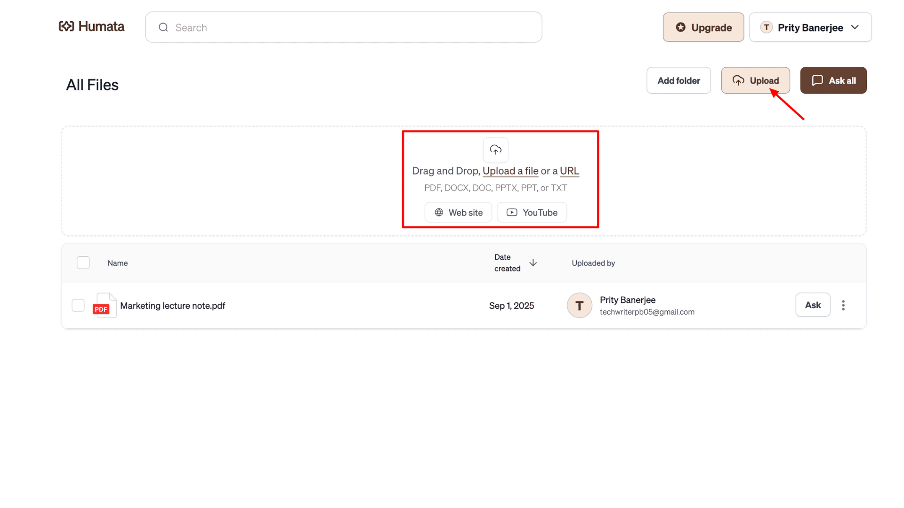Click the PDF file icon

(105, 305)
